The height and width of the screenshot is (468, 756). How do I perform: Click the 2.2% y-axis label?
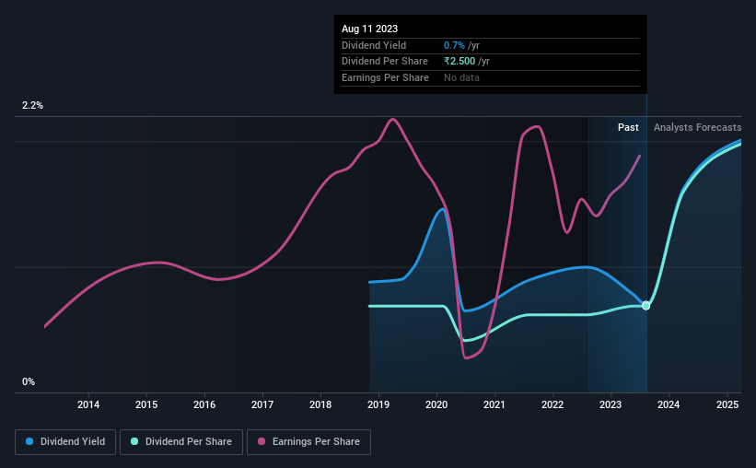click(32, 106)
